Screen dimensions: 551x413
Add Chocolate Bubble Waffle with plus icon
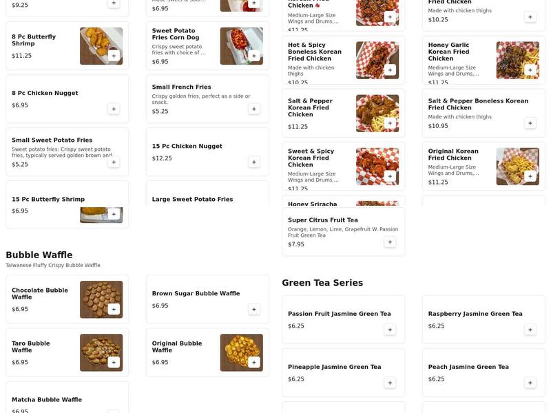pos(114,309)
